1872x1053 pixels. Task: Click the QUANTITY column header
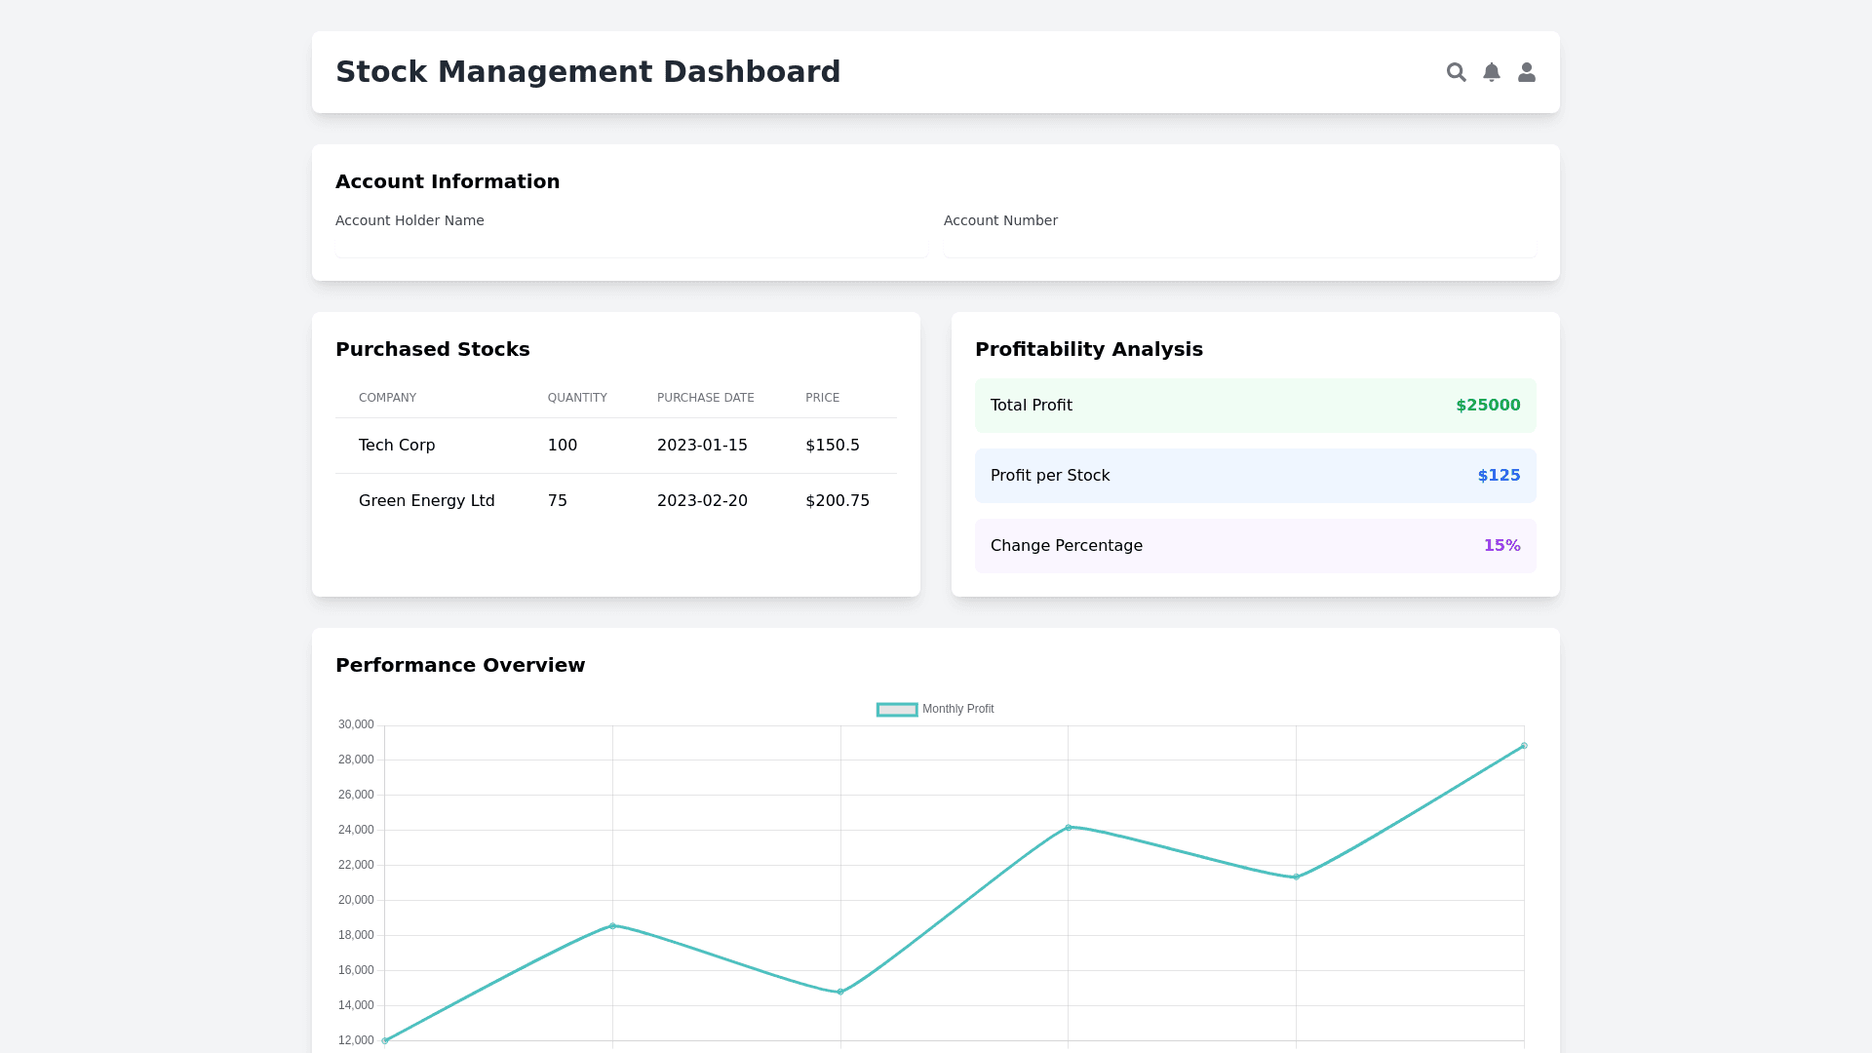(x=577, y=398)
